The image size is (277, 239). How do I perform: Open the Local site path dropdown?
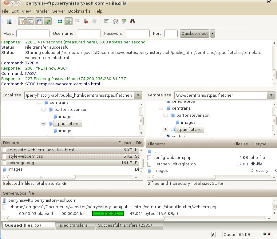tap(138, 95)
